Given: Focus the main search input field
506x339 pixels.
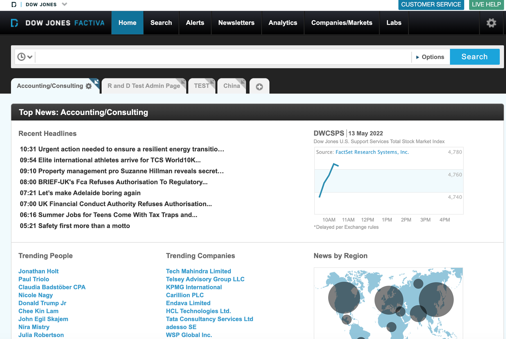Looking at the screenshot, I should [x=223, y=57].
